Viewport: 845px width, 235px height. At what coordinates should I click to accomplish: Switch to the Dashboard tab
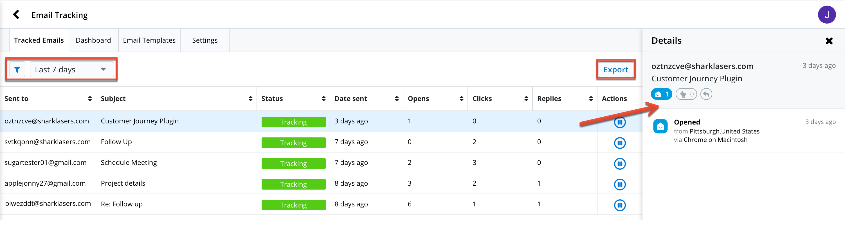(x=93, y=40)
